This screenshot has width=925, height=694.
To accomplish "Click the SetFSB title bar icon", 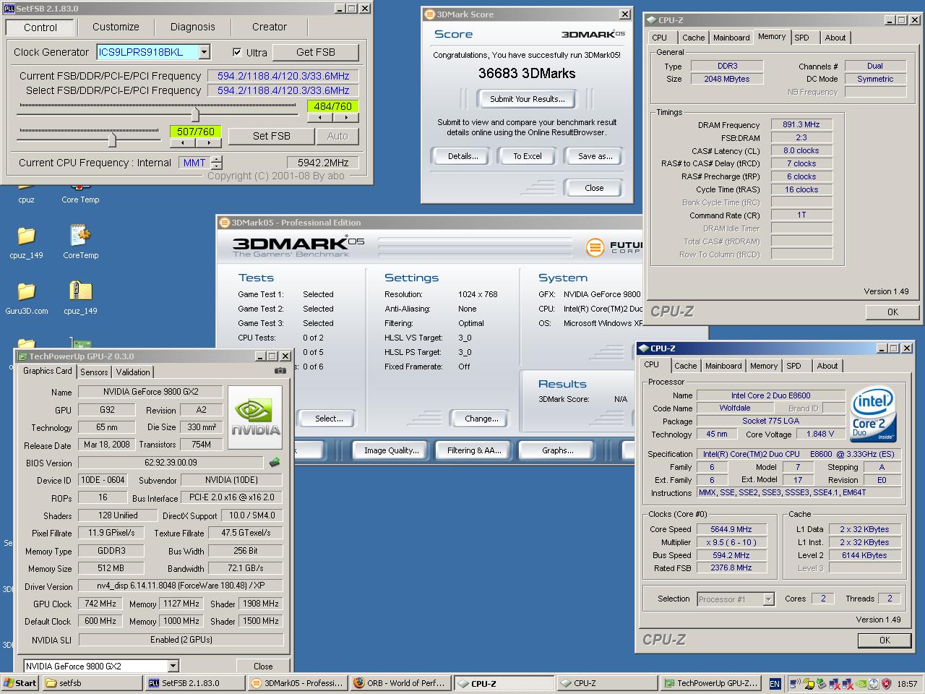I will [x=9, y=9].
